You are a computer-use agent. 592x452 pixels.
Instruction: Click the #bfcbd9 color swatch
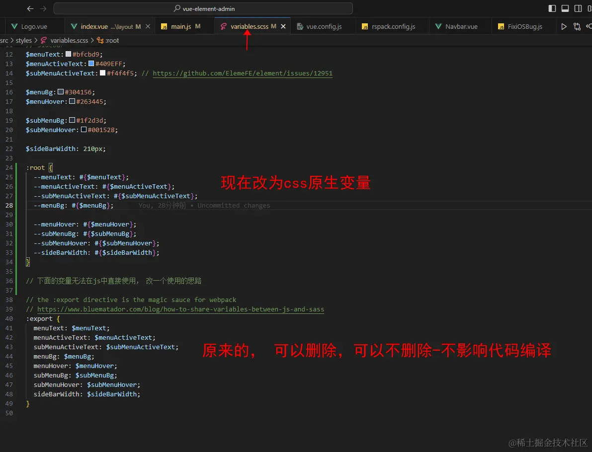click(x=68, y=54)
